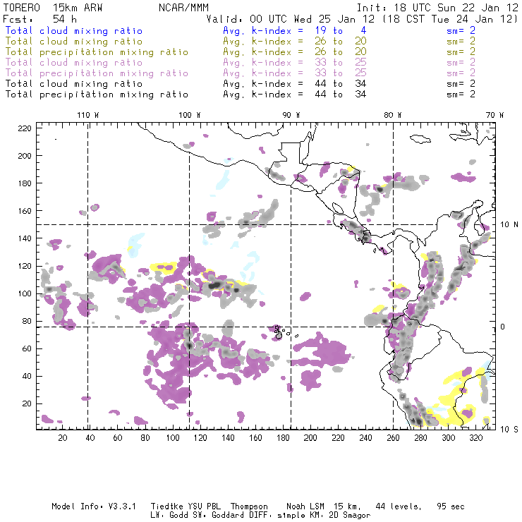The width and height of the screenshot is (522, 522).
Task: Click the '10 N' latitude label
Action: coord(509,225)
